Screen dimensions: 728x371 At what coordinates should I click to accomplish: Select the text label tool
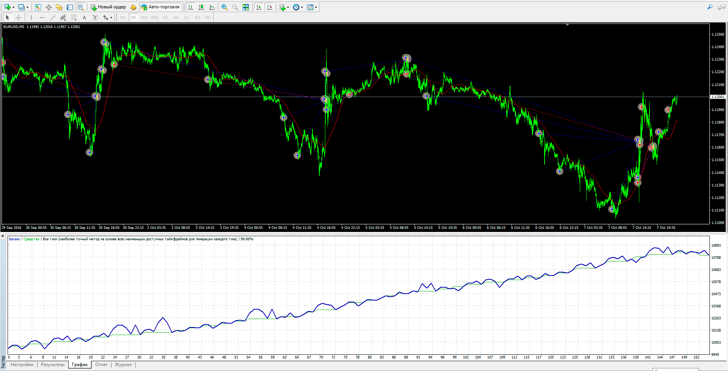pyautogui.click(x=95, y=17)
